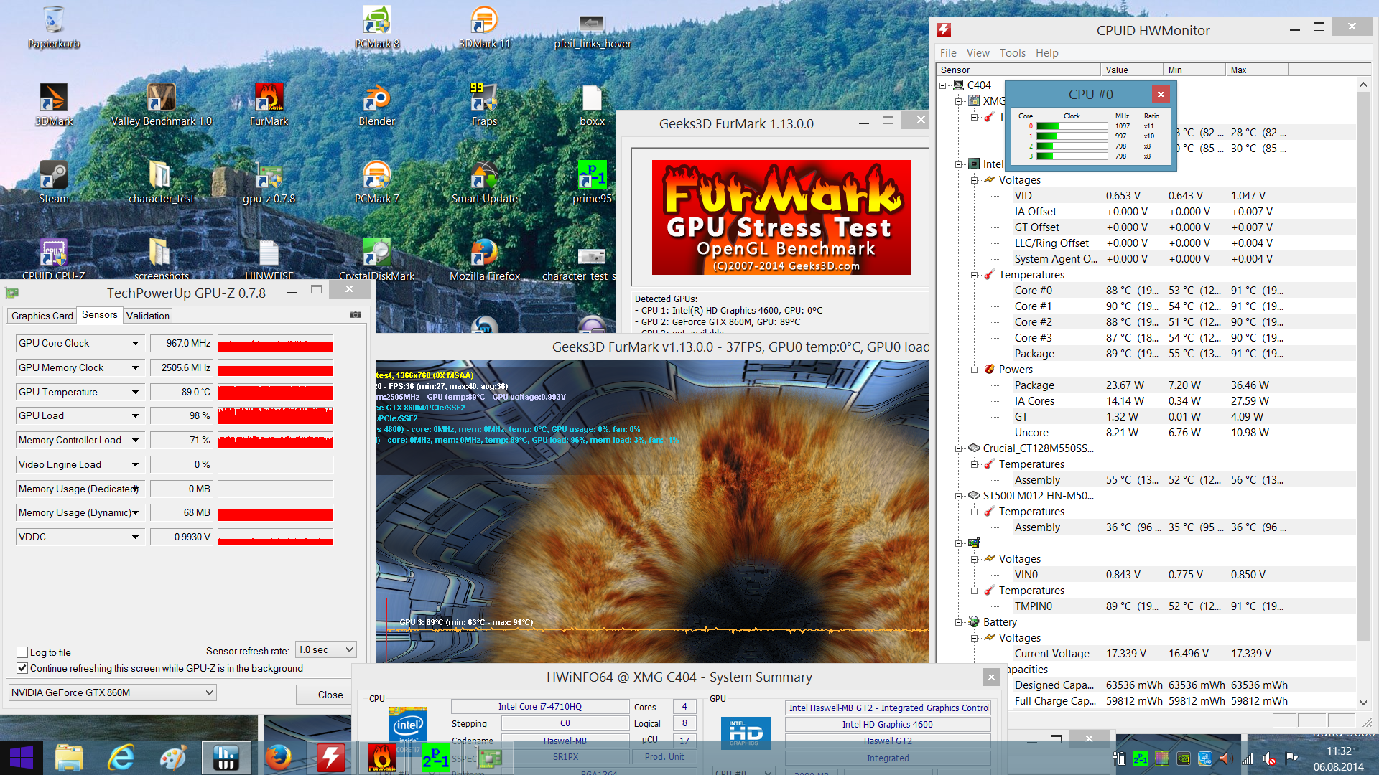Uncheck Continue refreshing in background checkbox
Viewport: 1379px width, 775px height.
click(22, 668)
